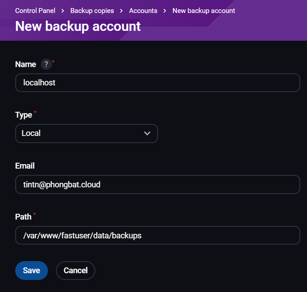Click the New backup account breadcrumb item
Image resolution: width=307 pixels, height=292 pixels.
(204, 10)
